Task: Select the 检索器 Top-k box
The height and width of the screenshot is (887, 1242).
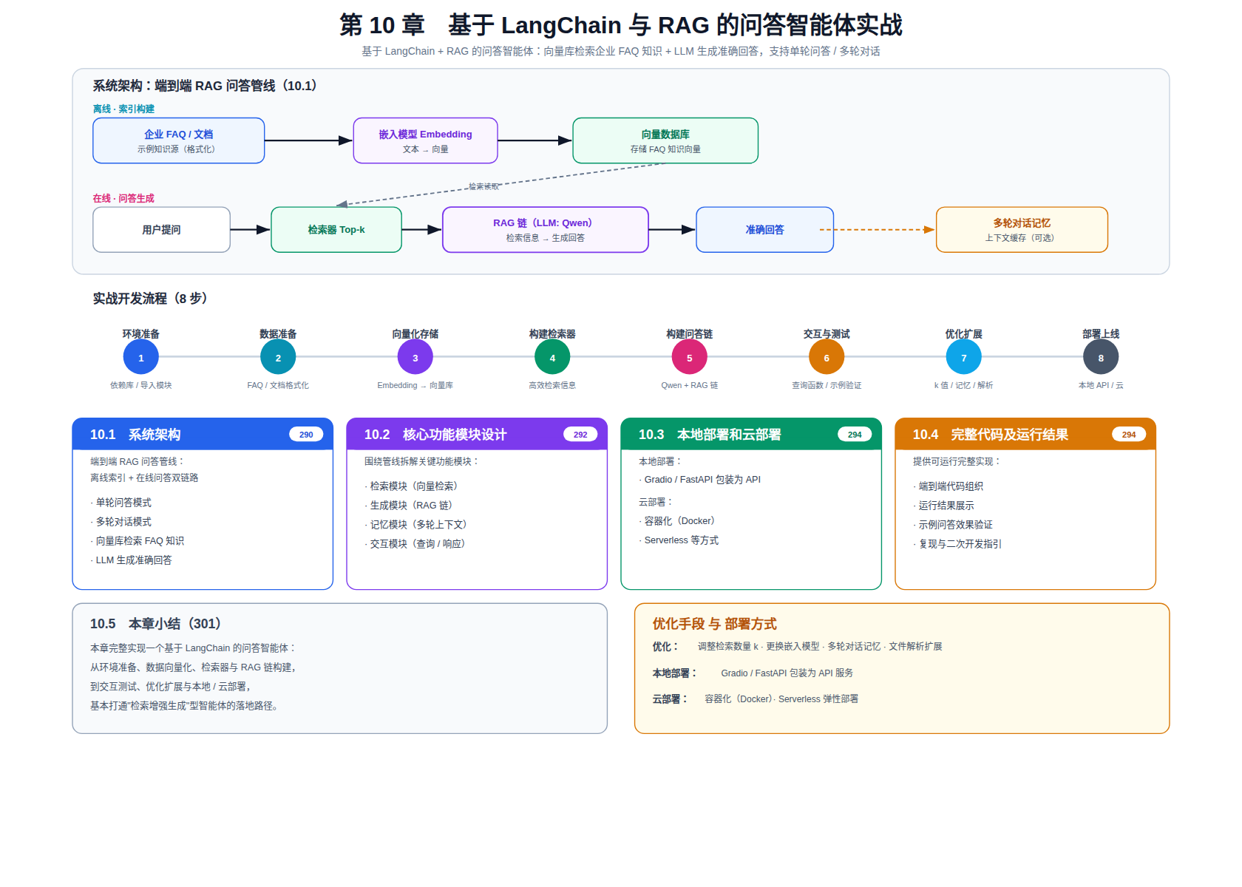Action: coord(336,230)
